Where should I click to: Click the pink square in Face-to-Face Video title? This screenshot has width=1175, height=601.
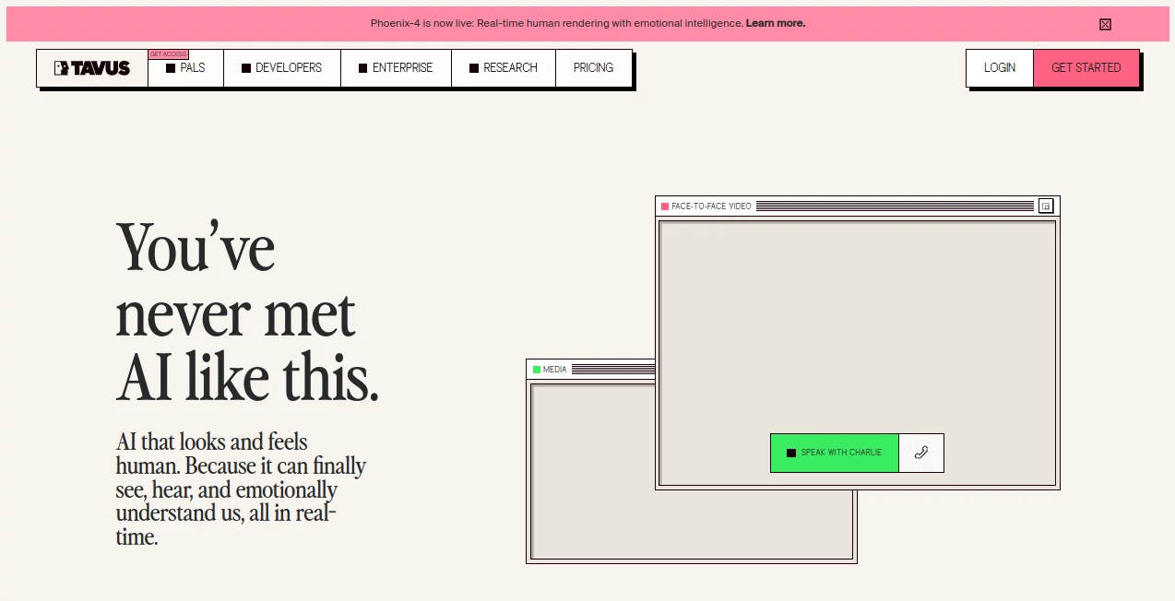[x=664, y=206]
